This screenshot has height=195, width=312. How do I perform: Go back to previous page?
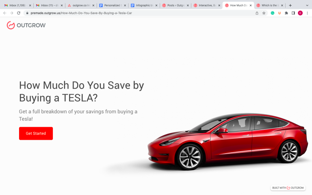[x=5, y=13]
